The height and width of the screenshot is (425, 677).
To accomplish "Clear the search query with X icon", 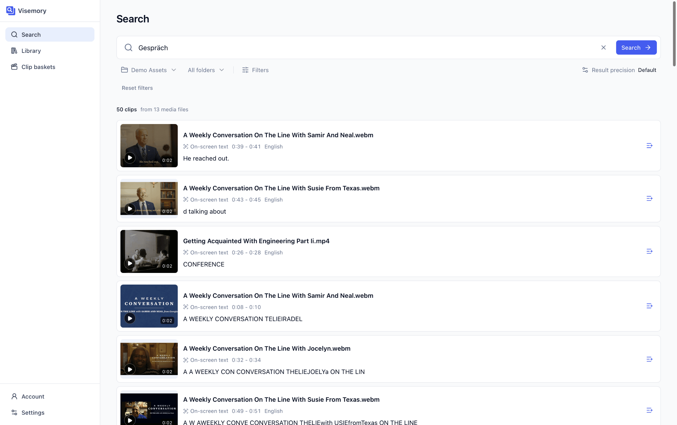I will pos(603,48).
